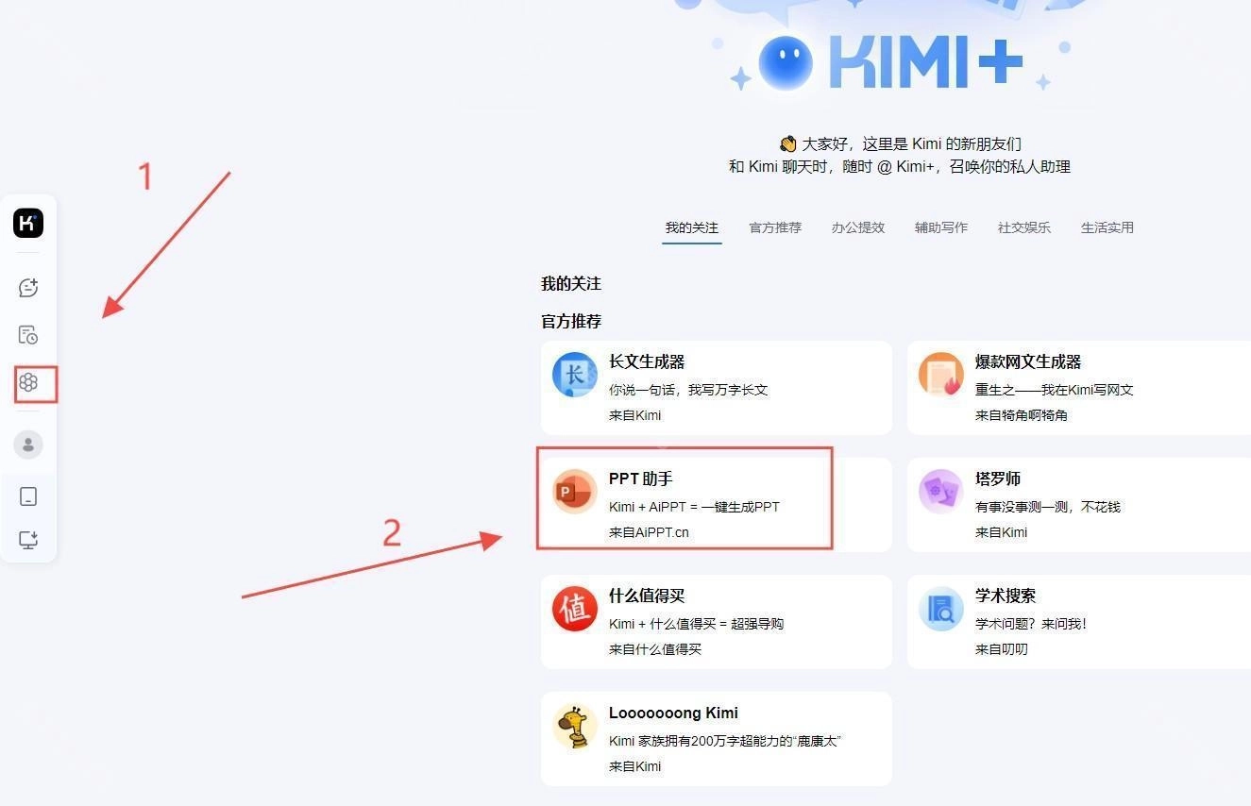Open the 生活实用 tab
This screenshot has height=806, width=1251.
[x=1107, y=227]
